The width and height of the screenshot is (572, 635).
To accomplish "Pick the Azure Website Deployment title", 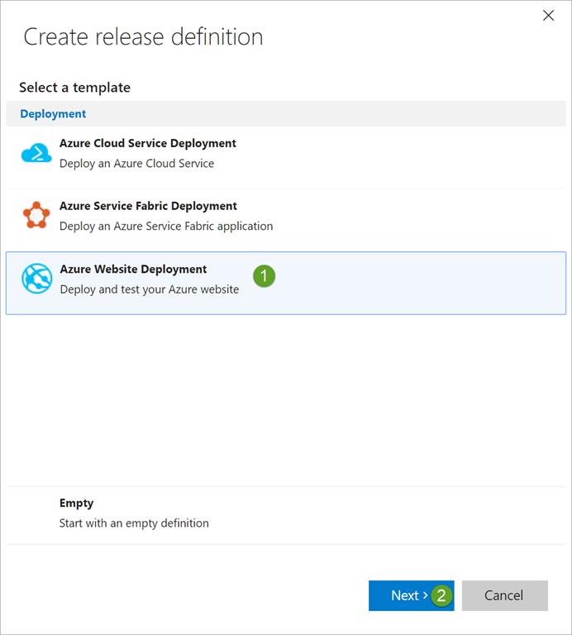I will (133, 269).
